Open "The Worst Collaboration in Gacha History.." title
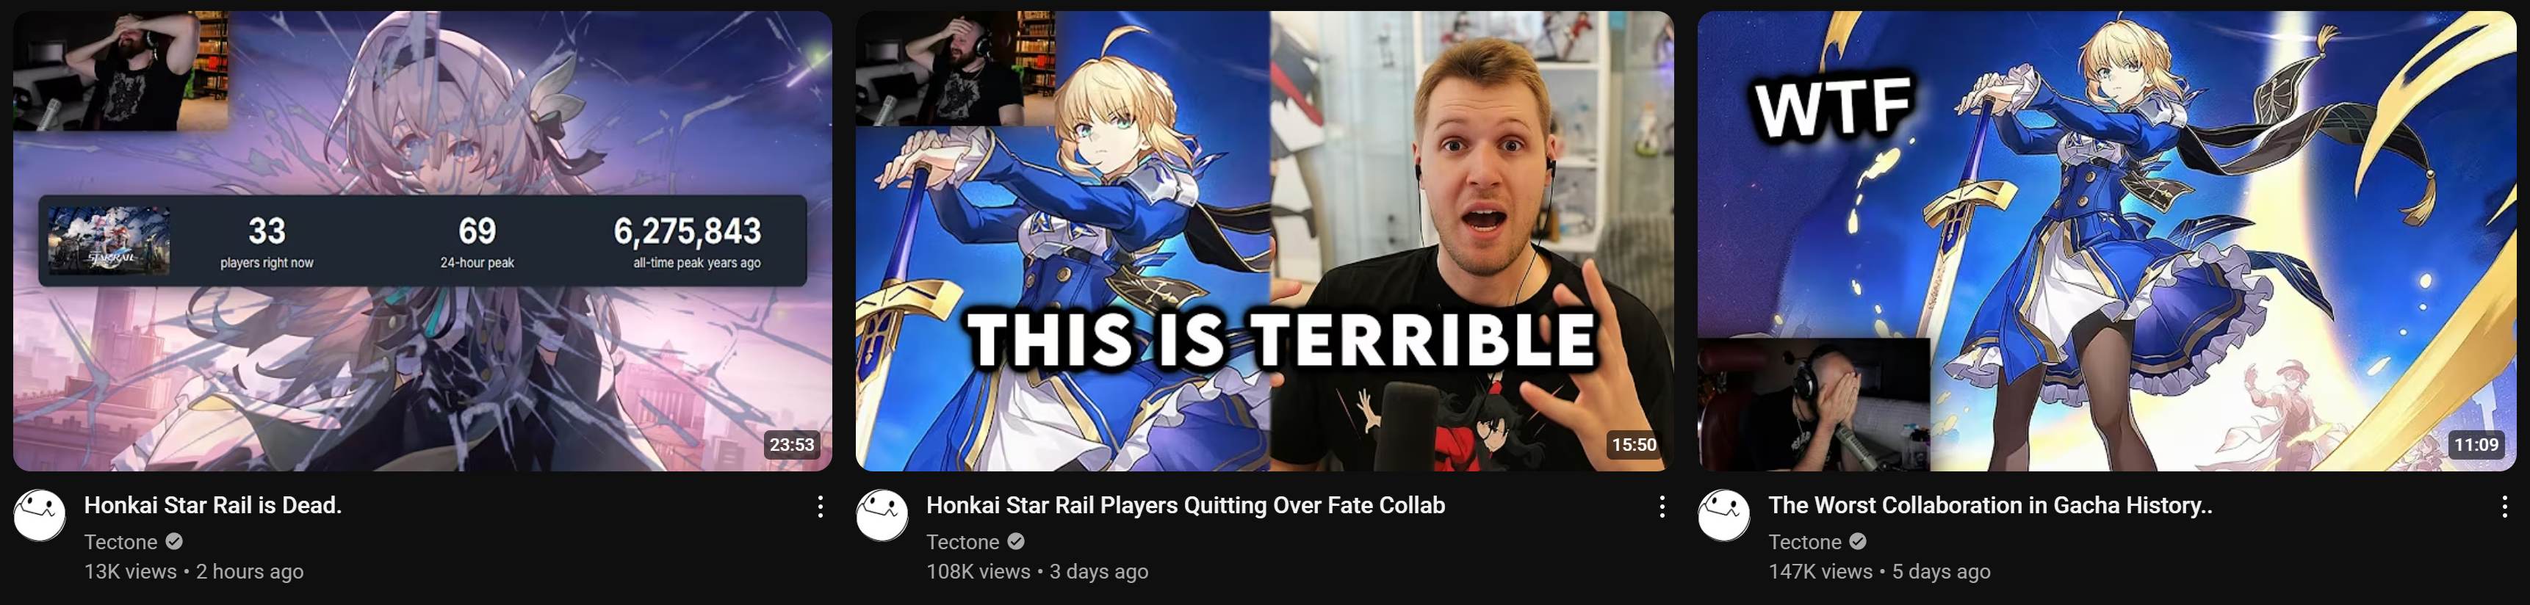2530x605 pixels. (x=1990, y=506)
